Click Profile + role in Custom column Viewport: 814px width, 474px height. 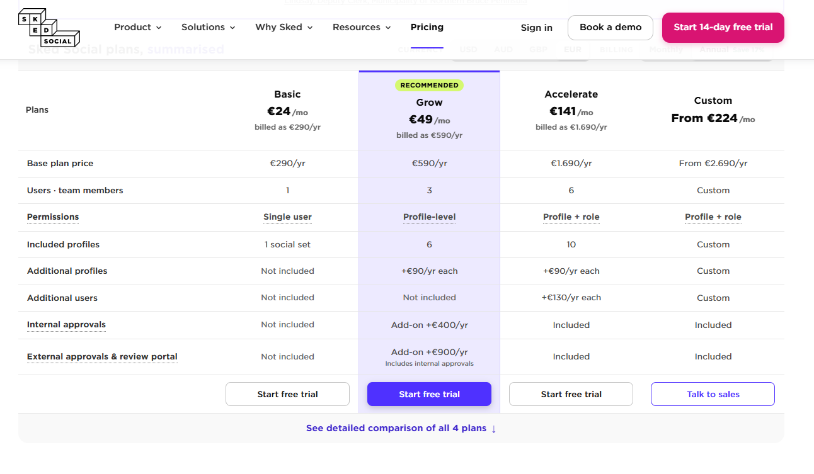point(713,217)
